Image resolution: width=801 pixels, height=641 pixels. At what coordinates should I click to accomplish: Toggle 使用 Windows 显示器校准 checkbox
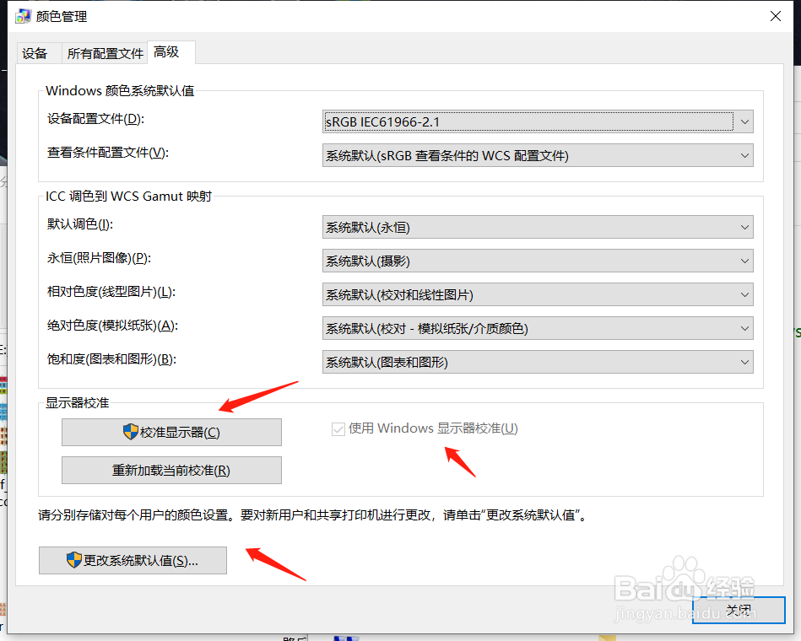[338, 428]
